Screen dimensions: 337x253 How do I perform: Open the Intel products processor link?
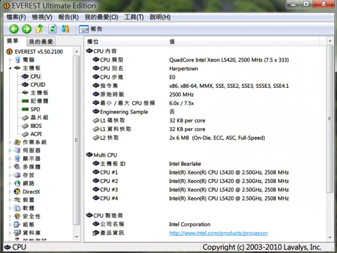point(219,233)
